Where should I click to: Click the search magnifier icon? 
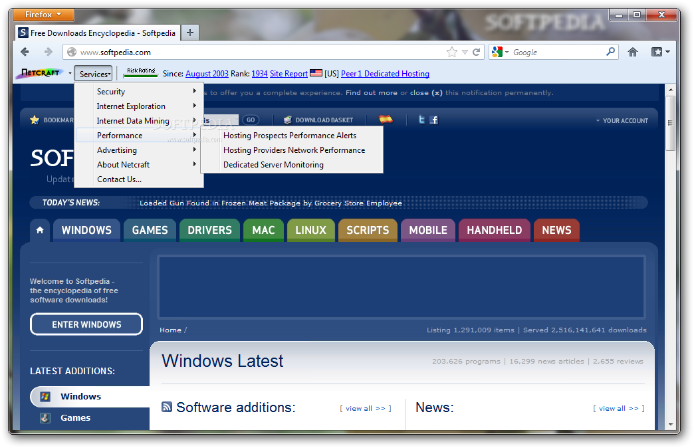click(610, 52)
